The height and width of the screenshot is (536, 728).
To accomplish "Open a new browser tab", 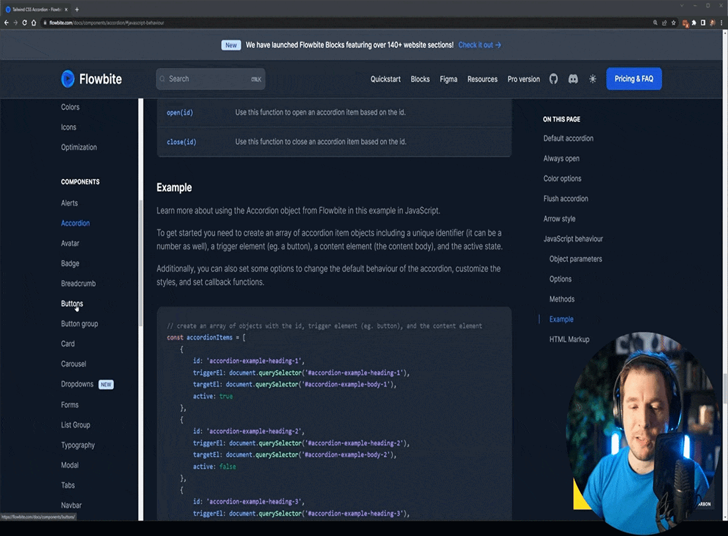I will (x=77, y=9).
